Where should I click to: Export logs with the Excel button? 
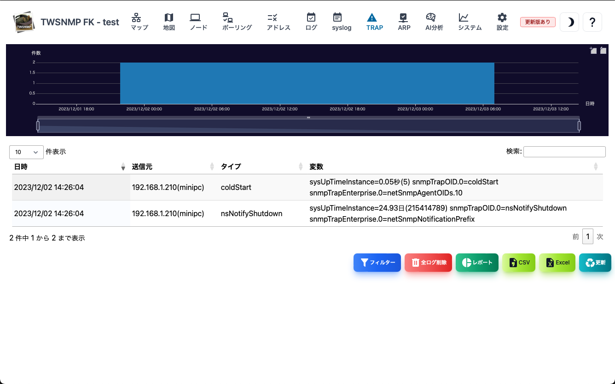557,263
